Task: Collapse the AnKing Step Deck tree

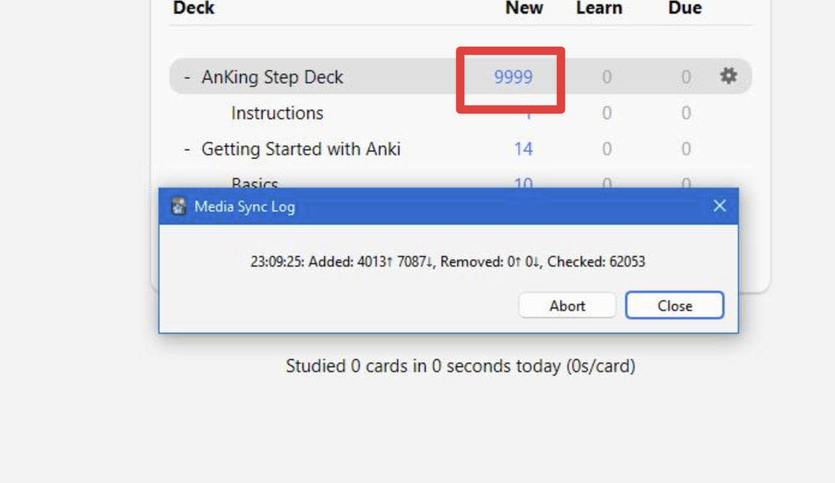Action: [188, 77]
